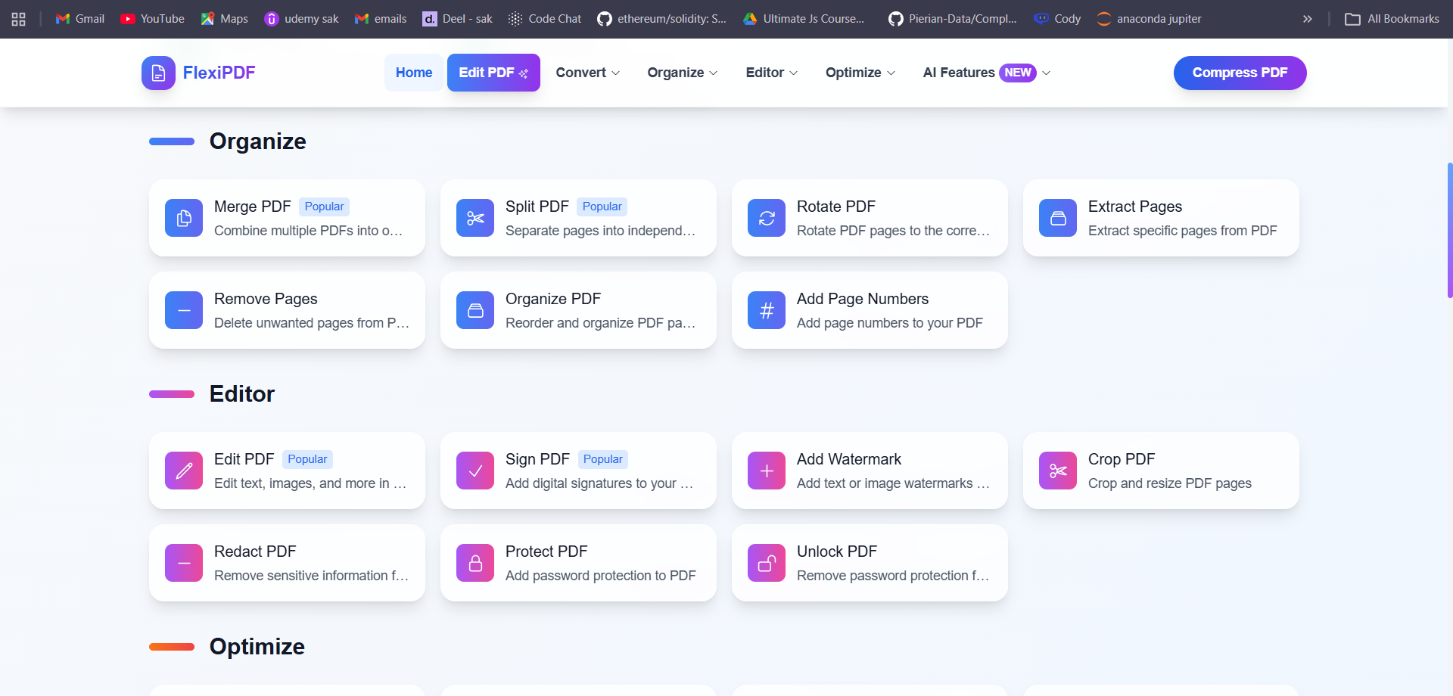Click the Remove Pages minus icon
Image resolution: width=1453 pixels, height=696 pixels.
(184, 310)
